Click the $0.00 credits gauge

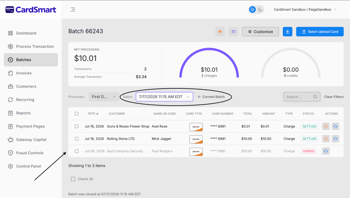[290, 63]
